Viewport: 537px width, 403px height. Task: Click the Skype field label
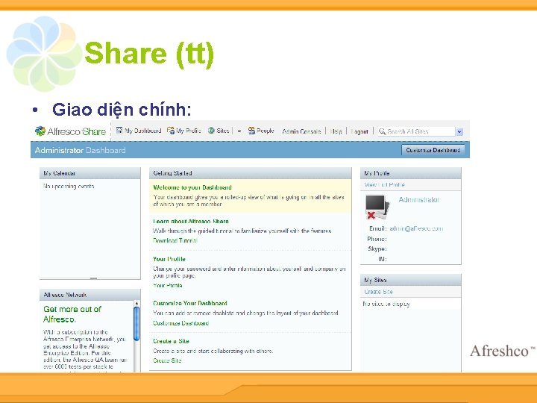pyautogui.click(x=377, y=249)
